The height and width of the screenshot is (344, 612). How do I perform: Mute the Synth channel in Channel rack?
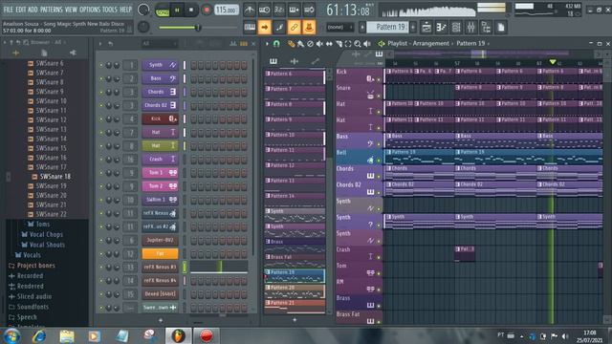click(101, 65)
